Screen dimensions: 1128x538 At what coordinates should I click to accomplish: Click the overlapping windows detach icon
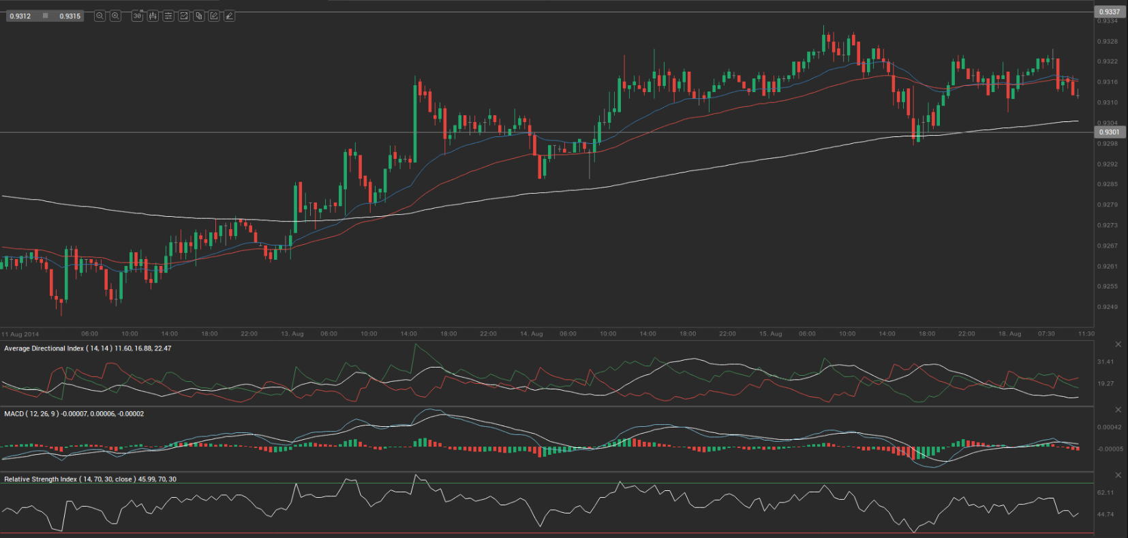point(198,16)
